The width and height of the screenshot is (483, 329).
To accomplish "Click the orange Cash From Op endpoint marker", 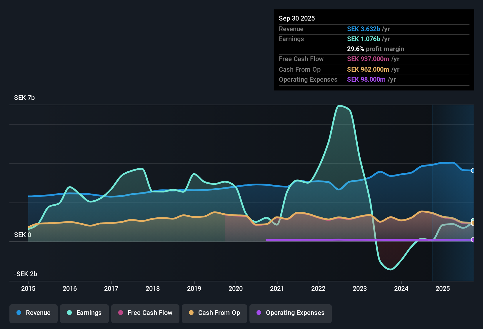I will [x=473, y=223].
